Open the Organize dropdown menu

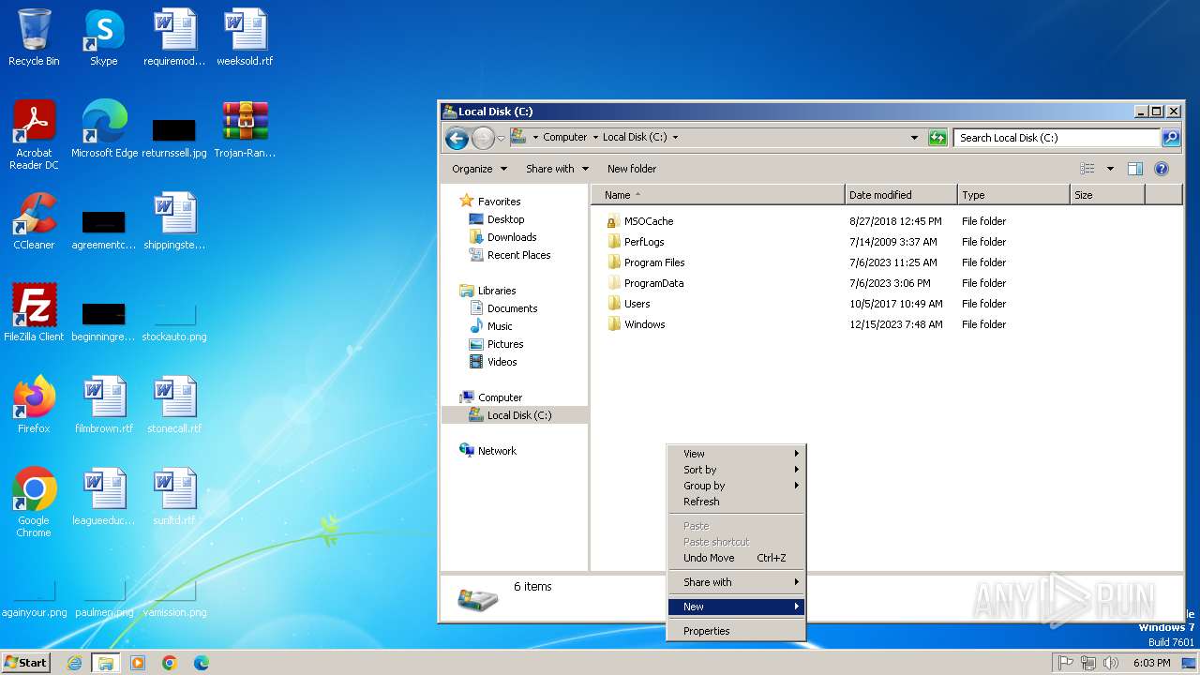coord(479,169)
